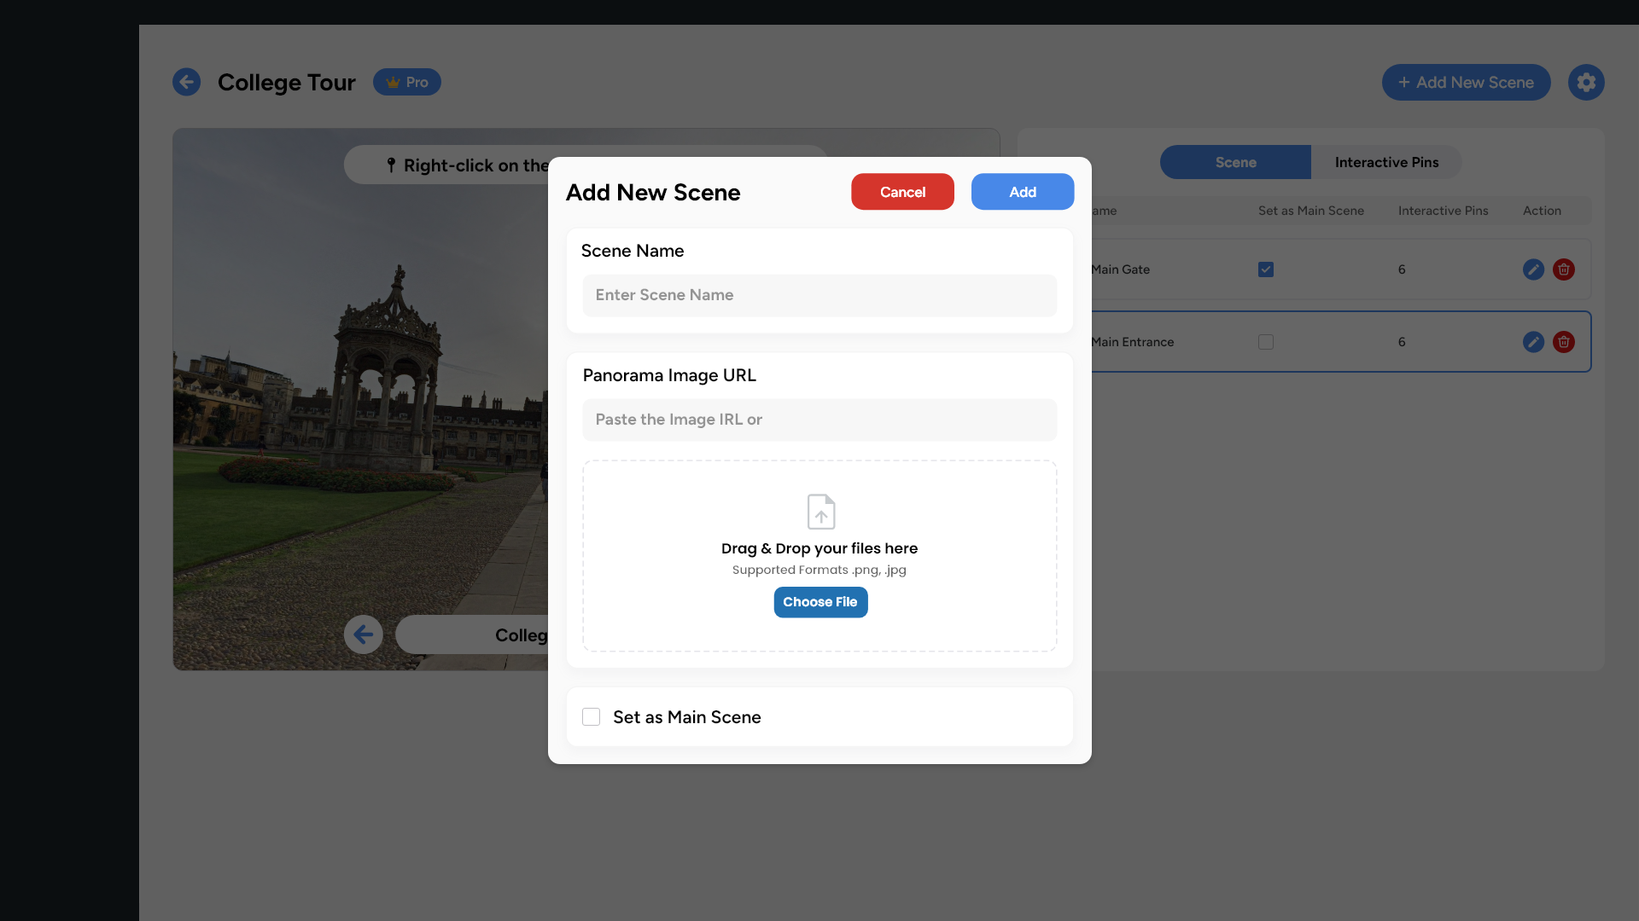The height and width of the screenshot is (921, 1639).
Task: Edit the Main Entrance scene
Action: (1533, 342)
